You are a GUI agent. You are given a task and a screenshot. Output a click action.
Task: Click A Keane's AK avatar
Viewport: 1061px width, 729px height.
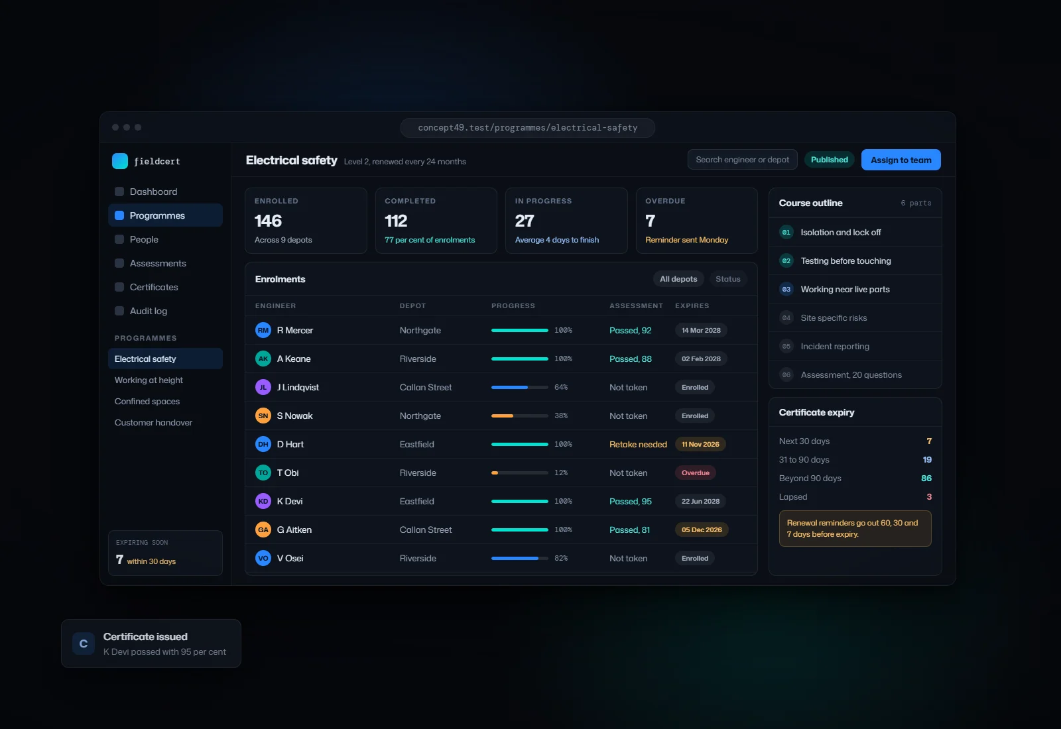(263, 359)
